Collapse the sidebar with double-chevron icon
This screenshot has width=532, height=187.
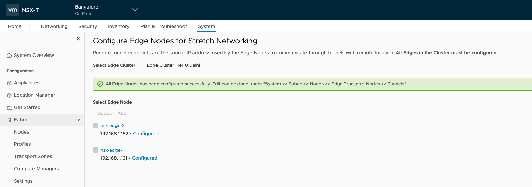[78, 38]
